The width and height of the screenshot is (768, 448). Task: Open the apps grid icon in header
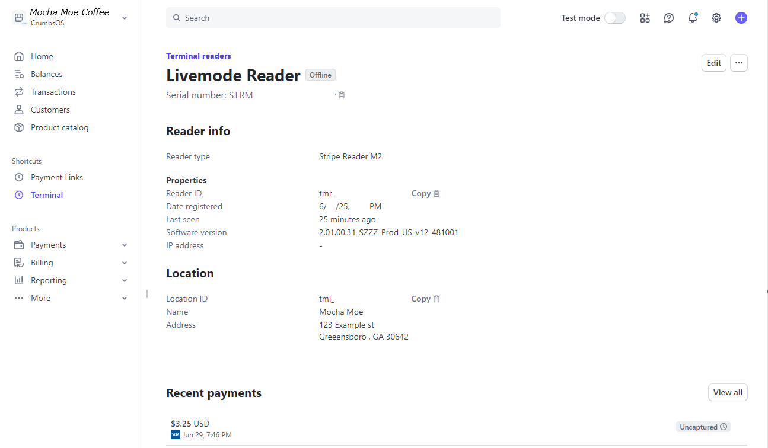click(x=645, y=18)
